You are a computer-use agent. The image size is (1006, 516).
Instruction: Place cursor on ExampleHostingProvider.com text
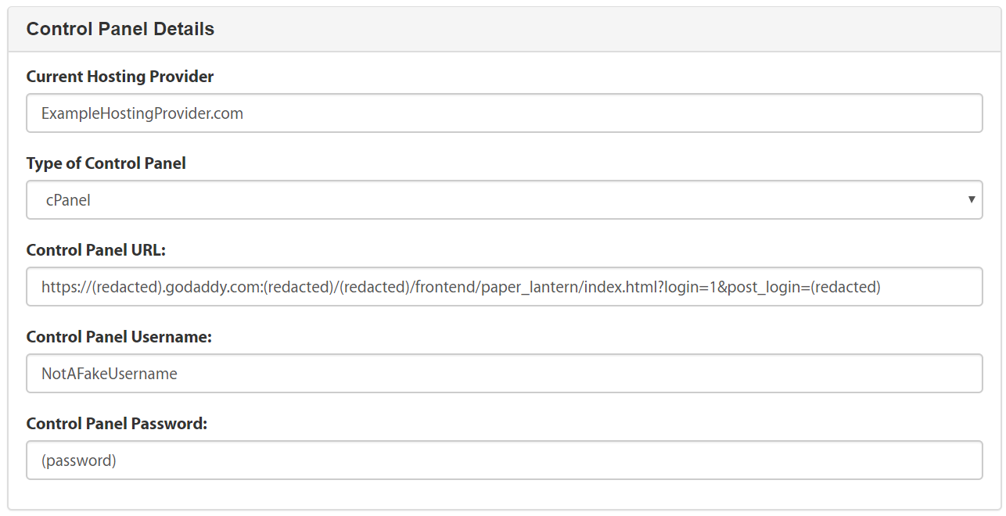tap(142, 113)
